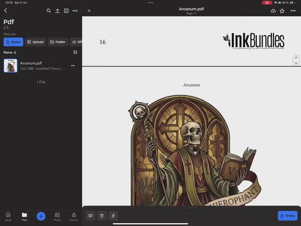Go to Home tab
301x226 pixels.
coord(8,216)
